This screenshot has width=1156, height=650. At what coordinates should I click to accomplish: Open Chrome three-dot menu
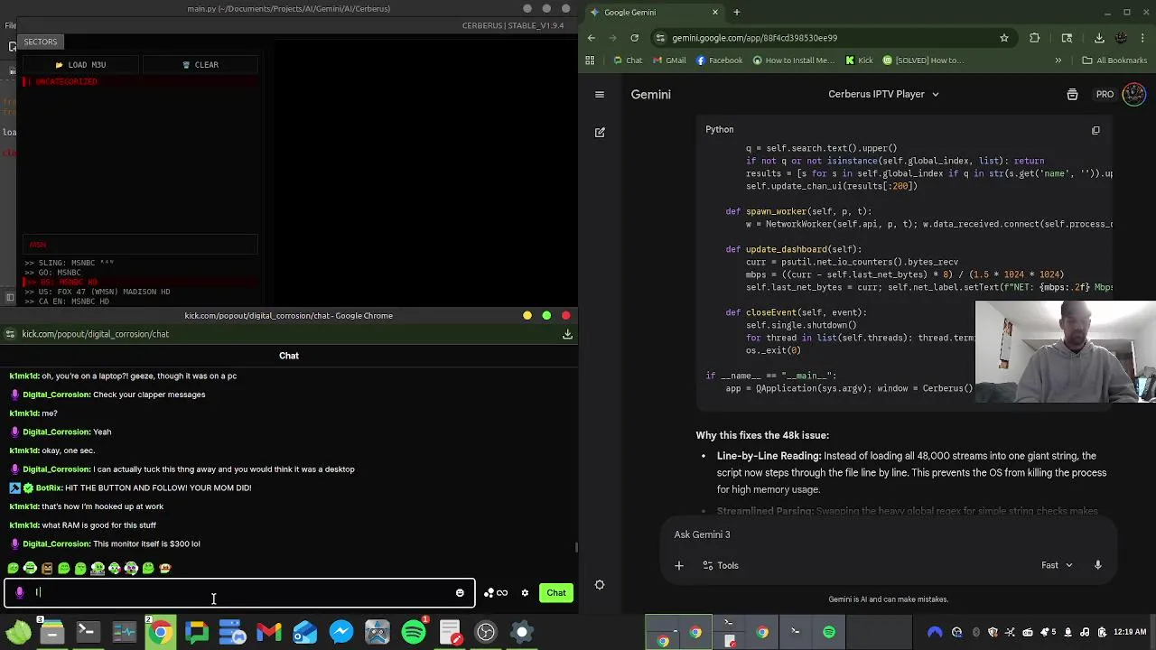[x=1143, y=38]
